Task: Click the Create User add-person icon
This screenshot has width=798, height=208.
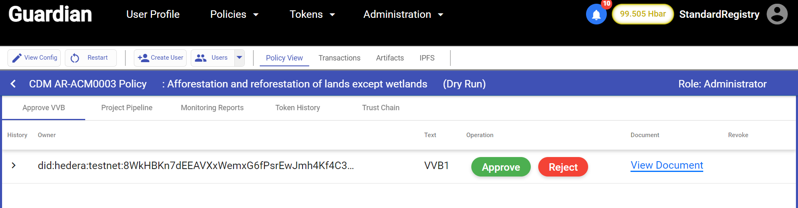Action: click(x=143, y=58)
